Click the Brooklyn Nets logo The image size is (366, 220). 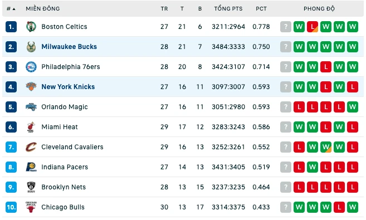(x=31, y=187)
